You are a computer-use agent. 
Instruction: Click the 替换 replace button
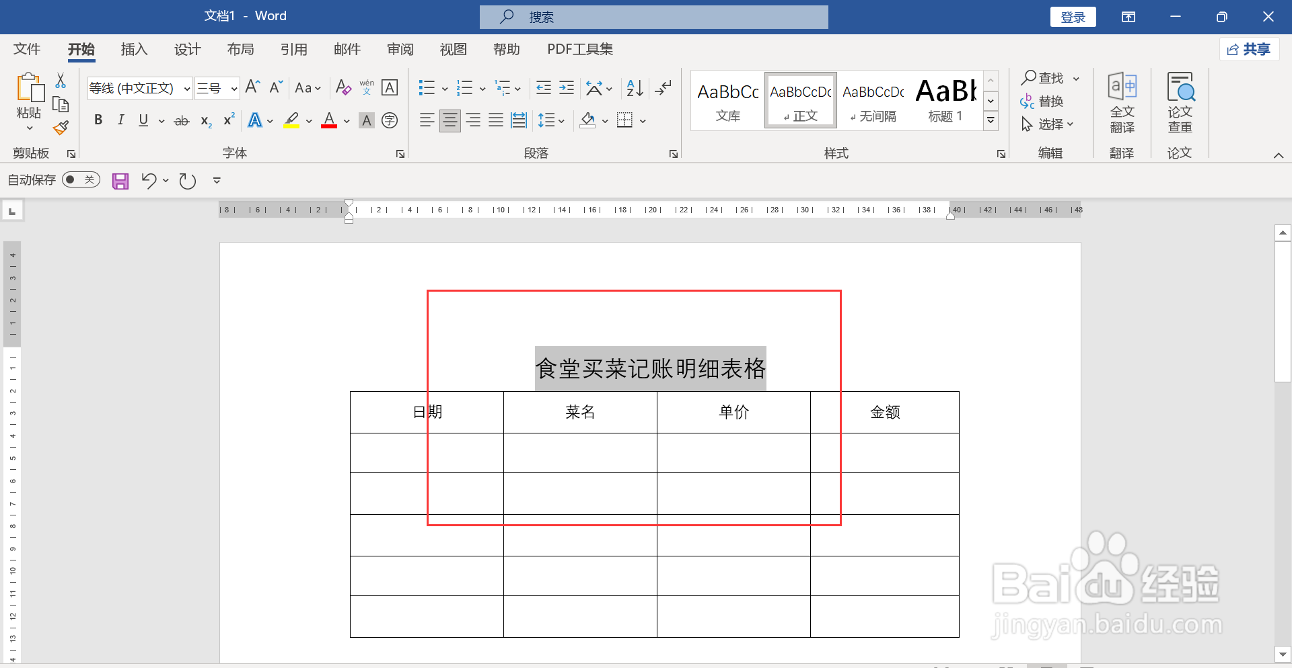pos(1042,101)
